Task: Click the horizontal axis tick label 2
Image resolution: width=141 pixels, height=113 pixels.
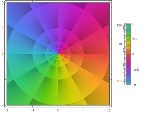Action: pos(109,111)
